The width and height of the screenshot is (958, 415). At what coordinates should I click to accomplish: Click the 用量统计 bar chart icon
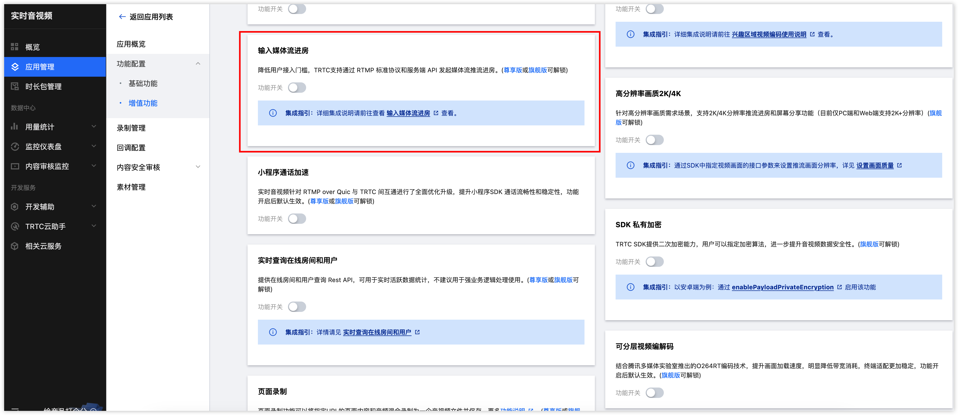[x=15, y=127]
